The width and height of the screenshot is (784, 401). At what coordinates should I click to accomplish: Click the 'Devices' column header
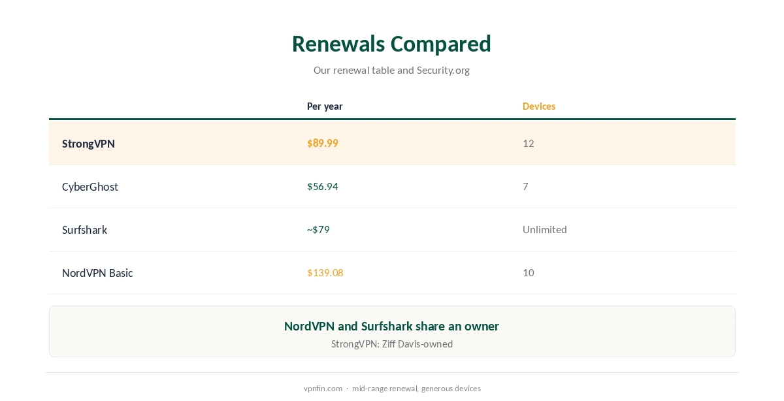pos(539,106)
